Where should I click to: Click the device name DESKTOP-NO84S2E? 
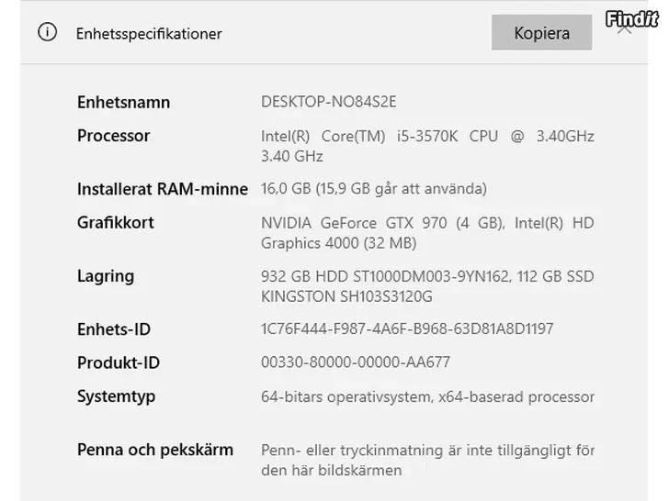click(329, 102)
